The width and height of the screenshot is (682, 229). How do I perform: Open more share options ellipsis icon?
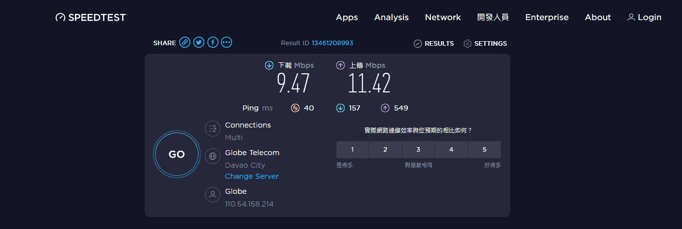226,43
